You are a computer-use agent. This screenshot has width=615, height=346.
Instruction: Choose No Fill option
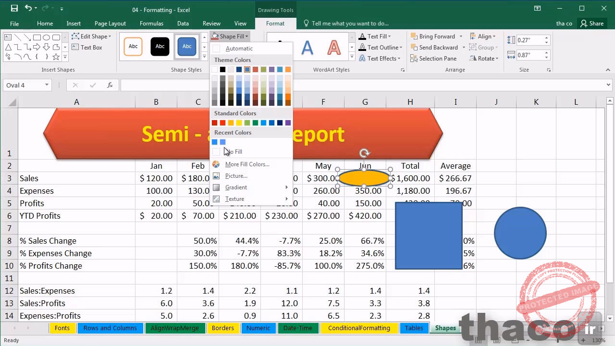pos(252,152)
